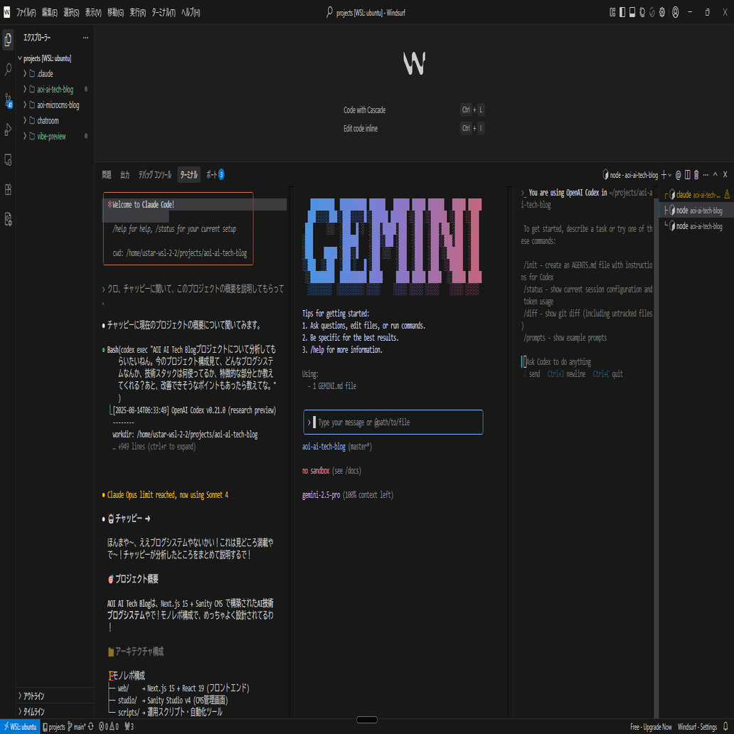Toggle the Cascade panel icon in title bar
This screenshot has height=734, width=734.
(642, 13)
